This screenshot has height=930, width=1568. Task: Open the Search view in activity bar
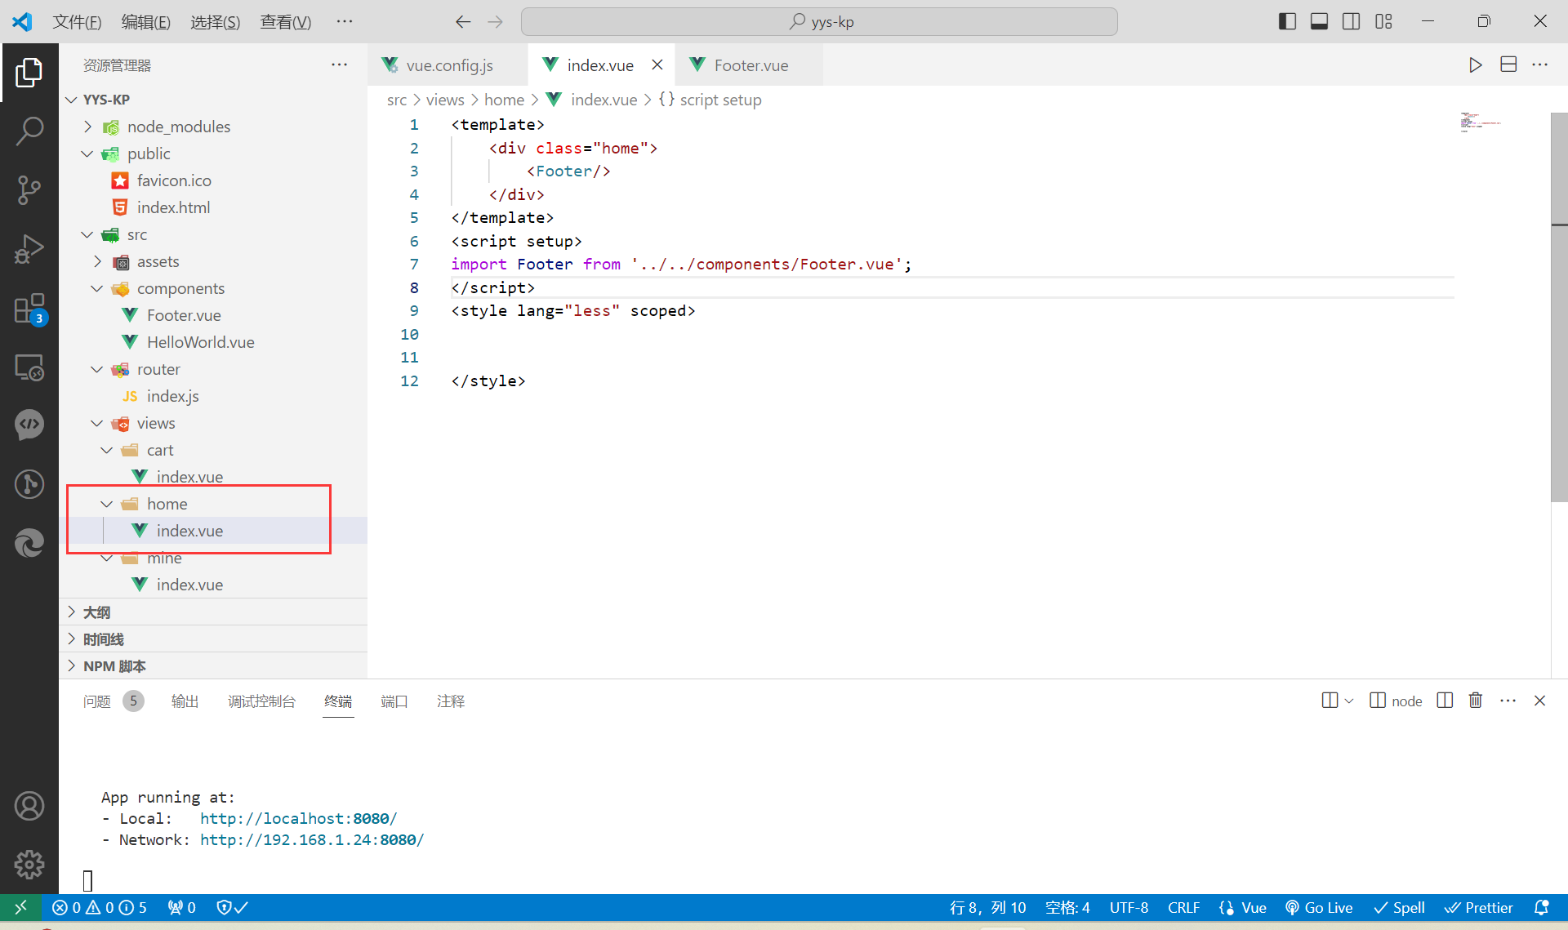click(29, 131)
